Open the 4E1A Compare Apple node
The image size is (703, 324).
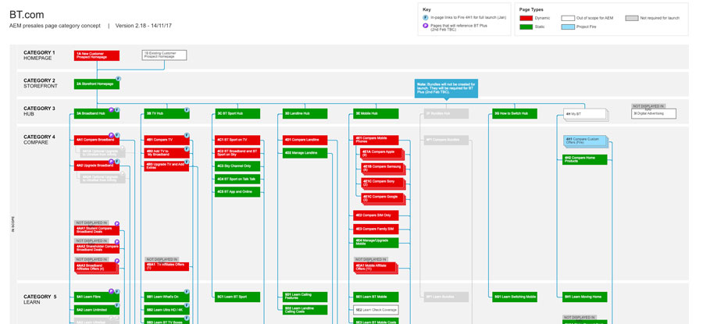(x=382, y=153)
